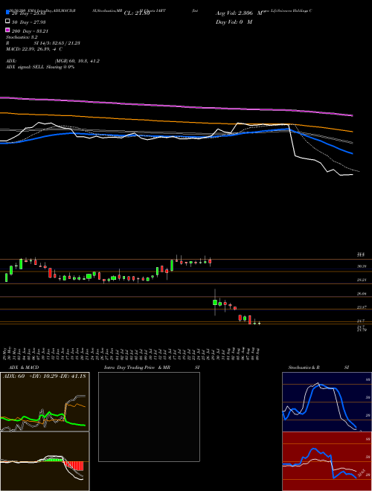
Task: Click the 'Day Vol: 0 M' text
Action: pyautogui.click(x=234, y=22)
